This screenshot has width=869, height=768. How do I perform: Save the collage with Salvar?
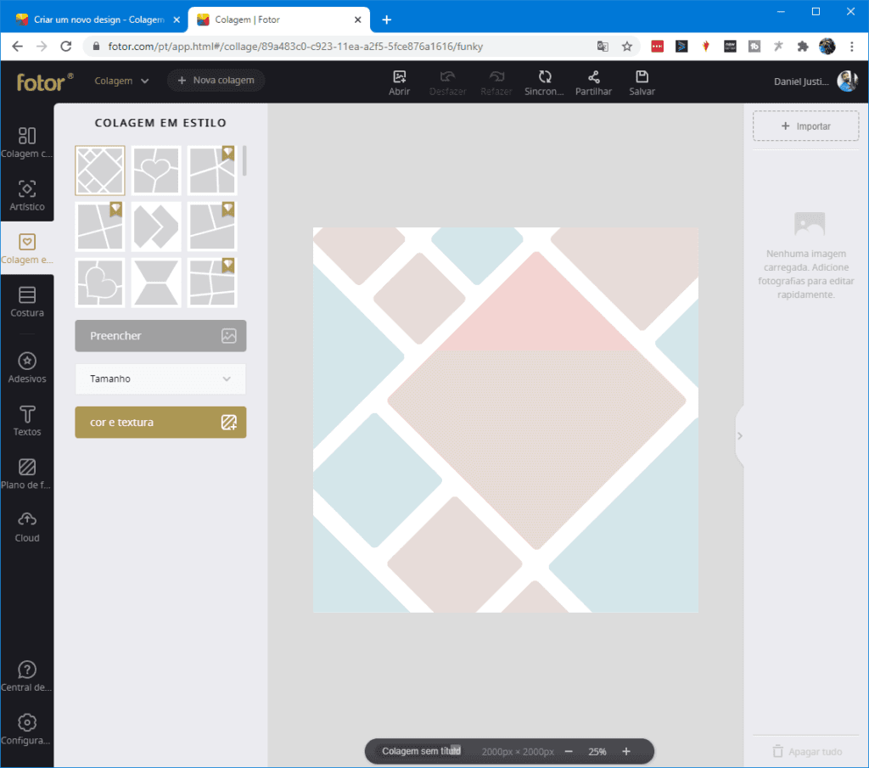pos(642,81)
